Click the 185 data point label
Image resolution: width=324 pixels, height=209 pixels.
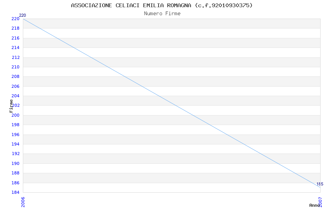point(320,184)
